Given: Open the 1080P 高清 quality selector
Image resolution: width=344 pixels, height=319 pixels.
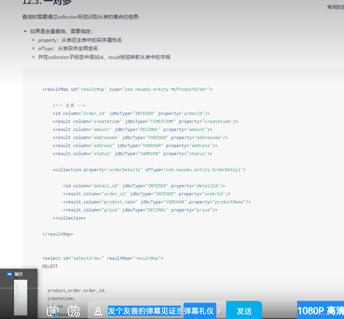Looking at the screenshot, I should [x=320, y=311].
